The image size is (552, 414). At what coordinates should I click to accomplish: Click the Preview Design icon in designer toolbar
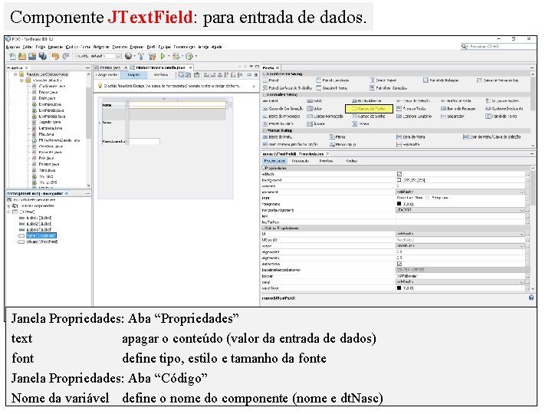[197, 75]
